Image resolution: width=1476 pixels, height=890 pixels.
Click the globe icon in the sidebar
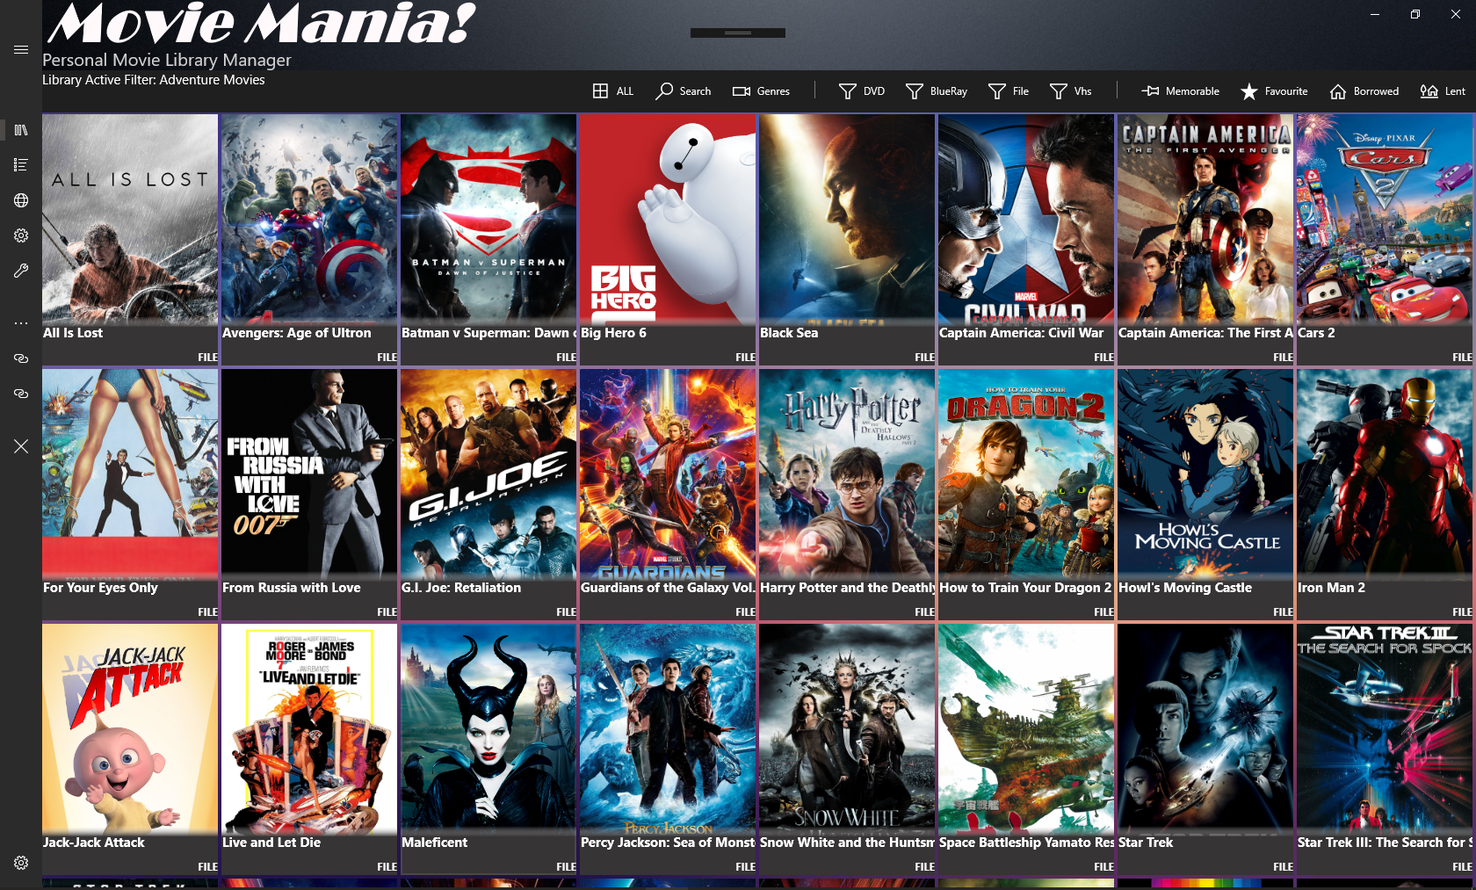(x=21, y=200)
